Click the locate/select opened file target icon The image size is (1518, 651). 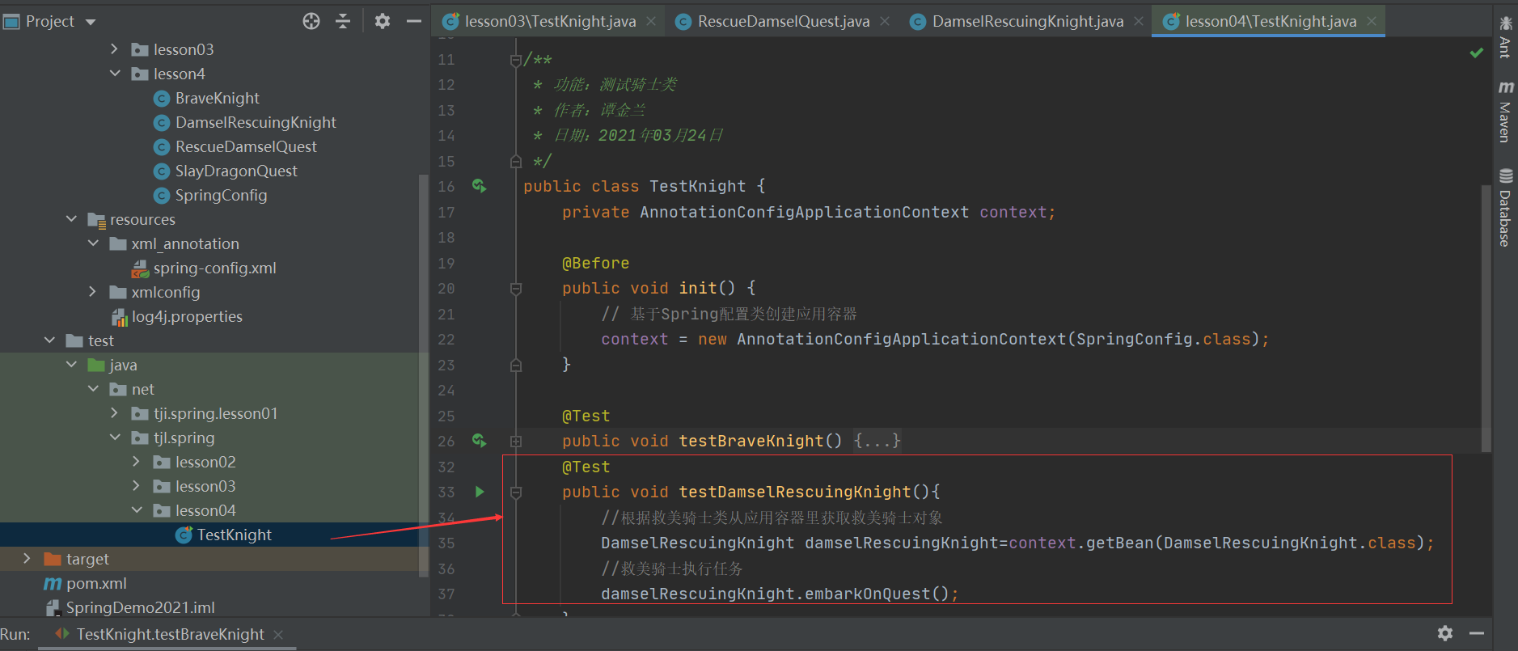(x=311, y=21)
